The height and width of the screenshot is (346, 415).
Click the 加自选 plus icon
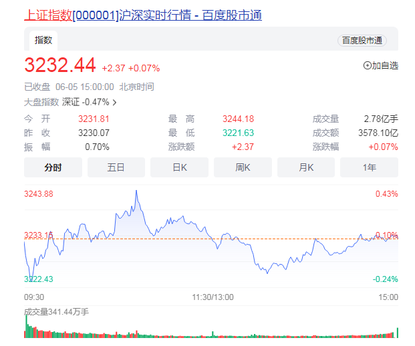coord(367,65)
